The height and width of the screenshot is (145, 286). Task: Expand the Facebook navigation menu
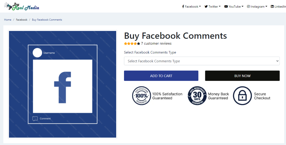coord(191,7)
